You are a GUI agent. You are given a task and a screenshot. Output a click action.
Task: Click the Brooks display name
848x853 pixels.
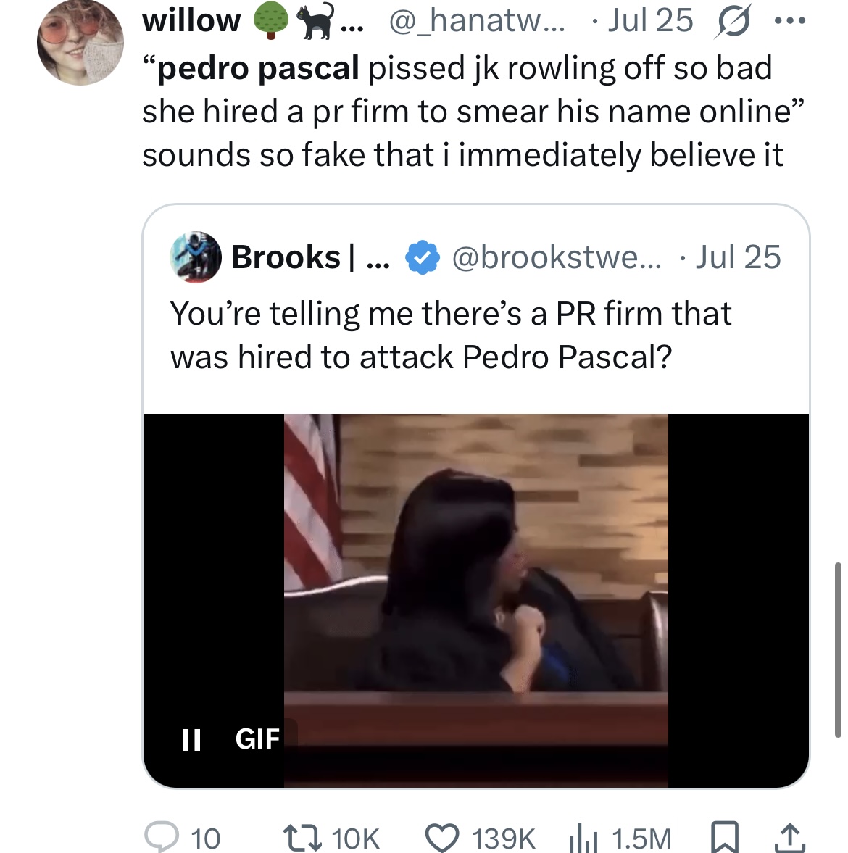click(286, 257)
